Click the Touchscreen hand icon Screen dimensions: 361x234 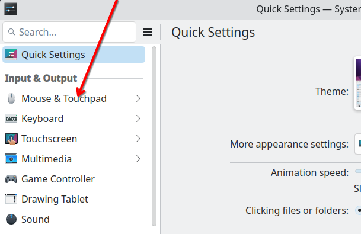coord(11,139)
